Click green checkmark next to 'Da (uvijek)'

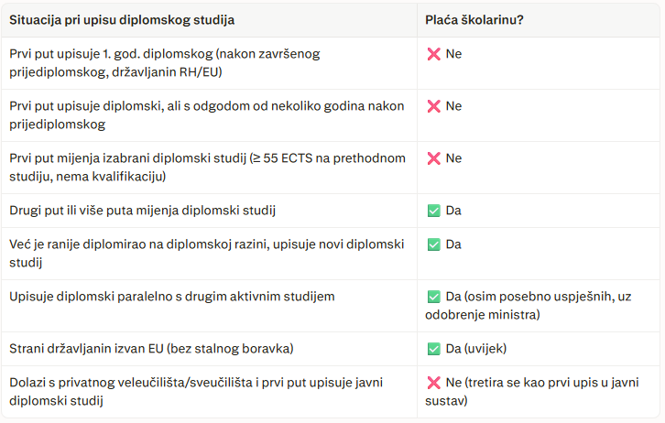click(433, 349)
